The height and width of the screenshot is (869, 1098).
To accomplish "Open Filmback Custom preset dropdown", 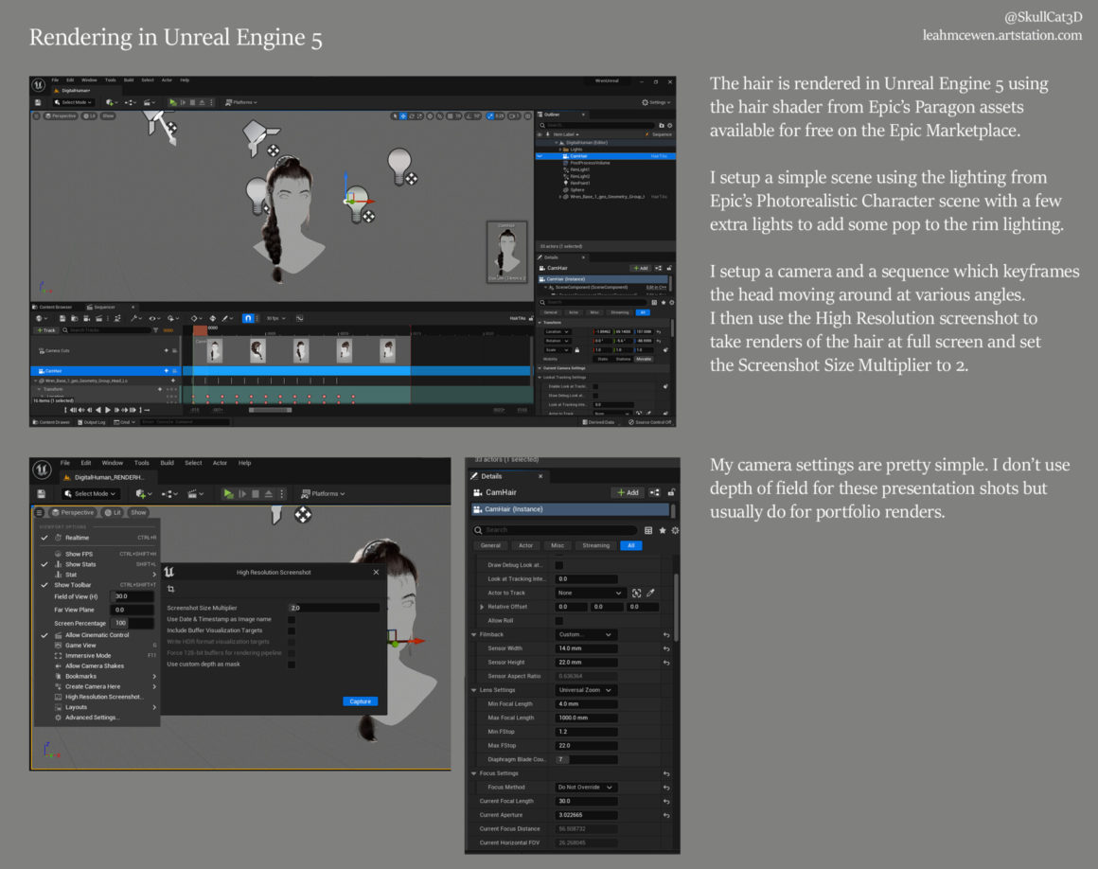I will pyautogui.click(x=585, y=634).
